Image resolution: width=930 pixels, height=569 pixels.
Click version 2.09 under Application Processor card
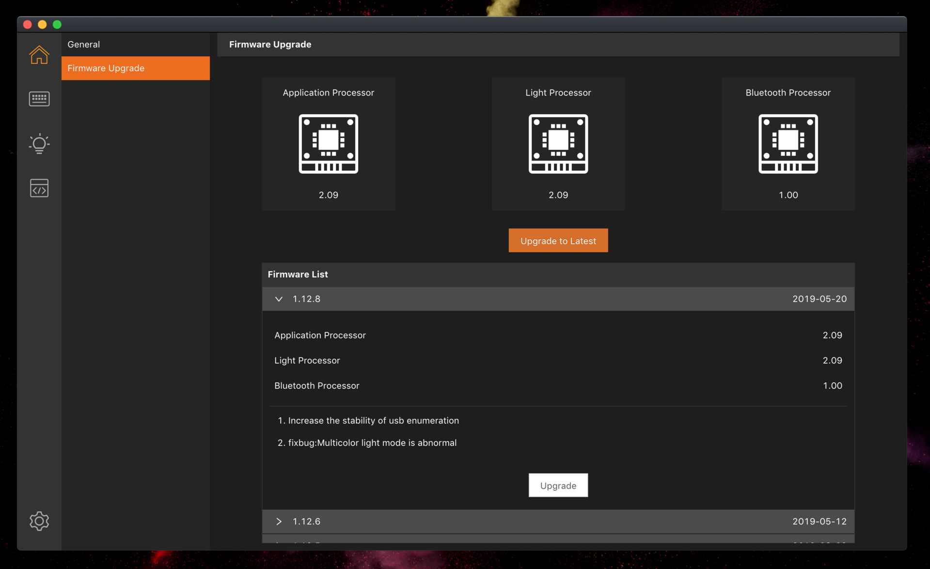[329, 195]
